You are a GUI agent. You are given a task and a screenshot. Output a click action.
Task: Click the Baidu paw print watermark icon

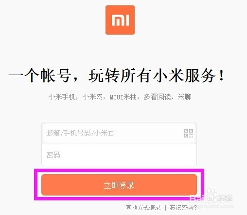(x=211, y=195)
